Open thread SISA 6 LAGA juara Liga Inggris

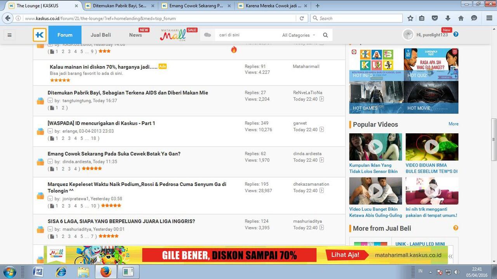tap(121, 221)
